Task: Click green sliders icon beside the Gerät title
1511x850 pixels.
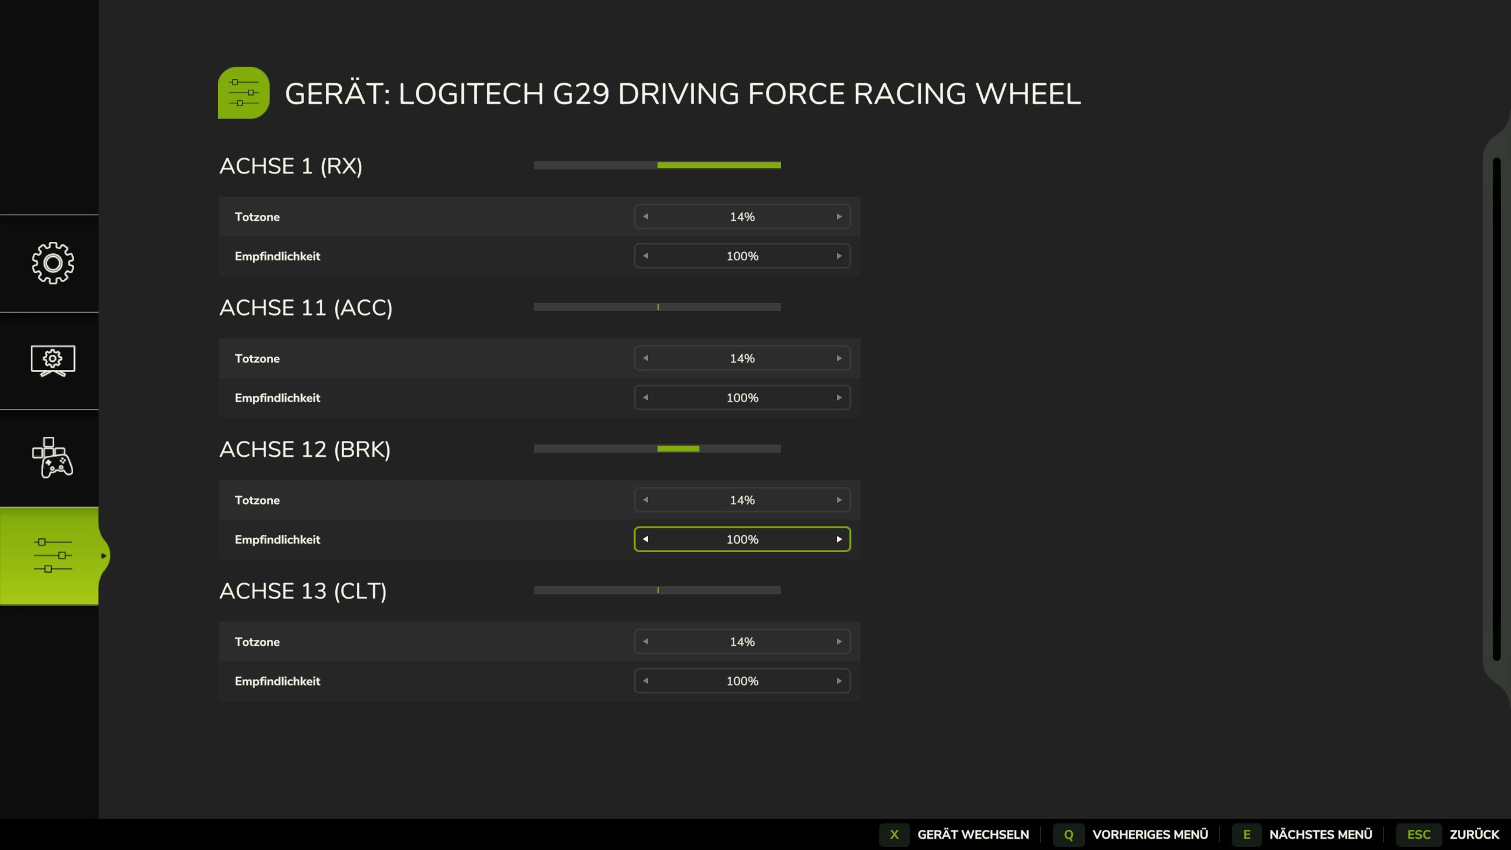Action: (x=243, y=93)
